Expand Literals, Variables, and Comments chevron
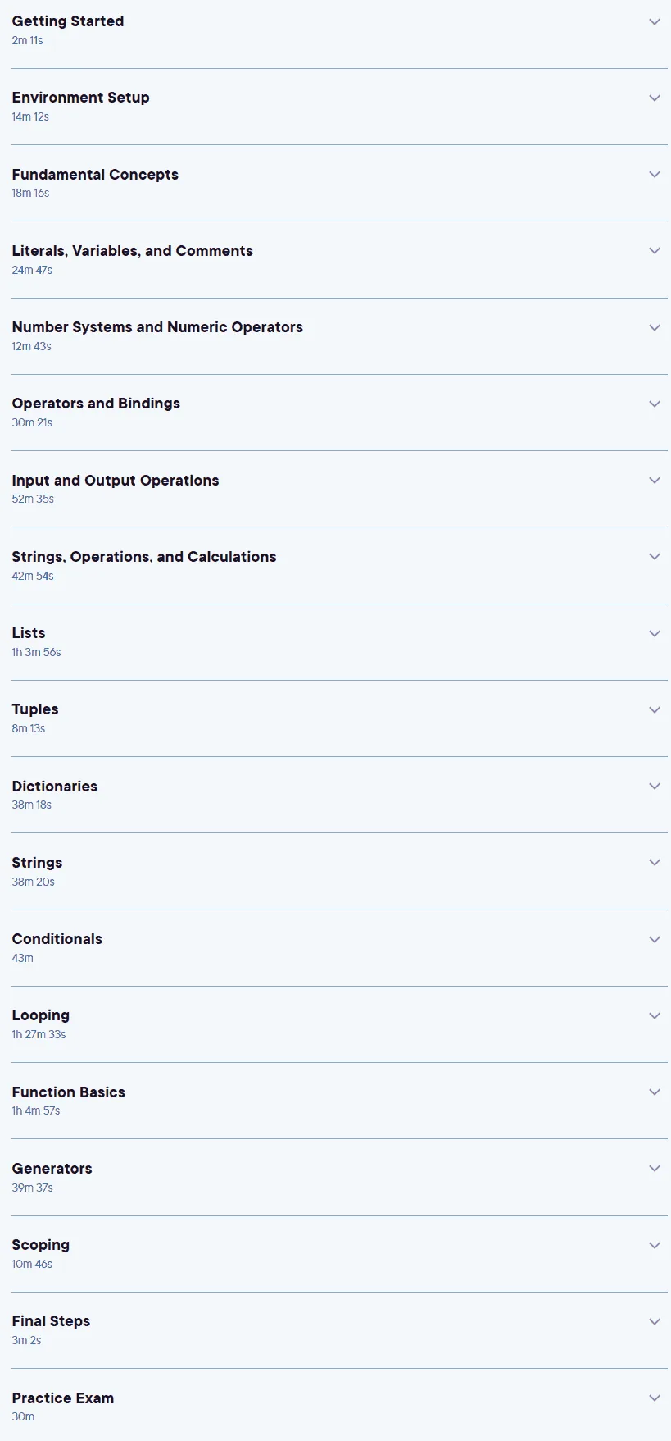 point(654,251)
